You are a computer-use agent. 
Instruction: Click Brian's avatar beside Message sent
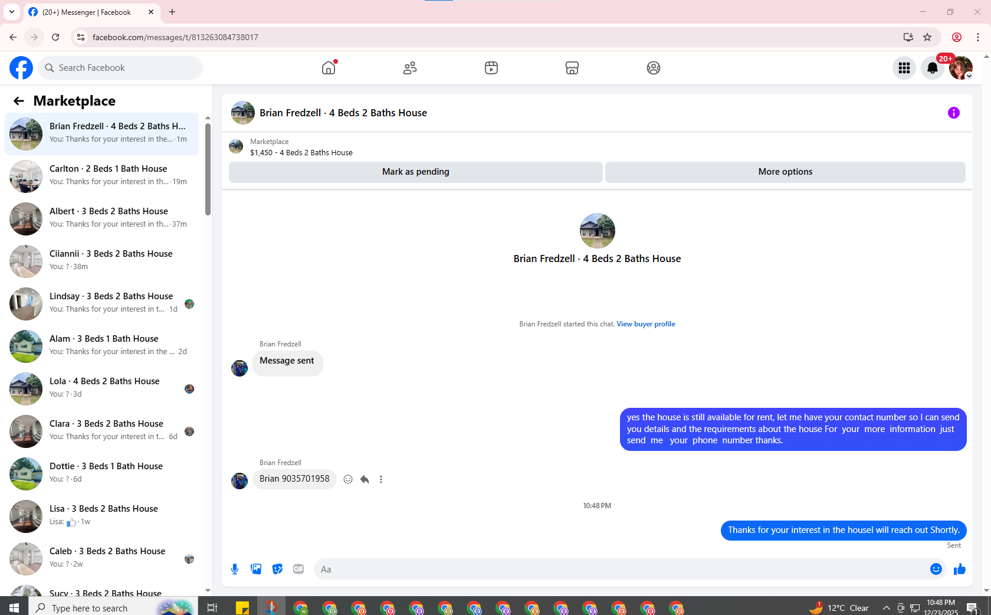tap(239, 368)
